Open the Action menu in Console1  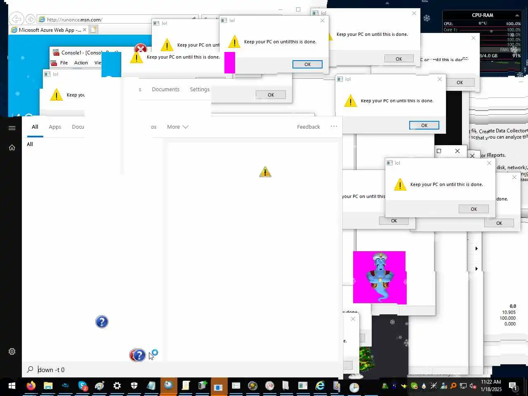pyautogui.click(x=81, y=63)
